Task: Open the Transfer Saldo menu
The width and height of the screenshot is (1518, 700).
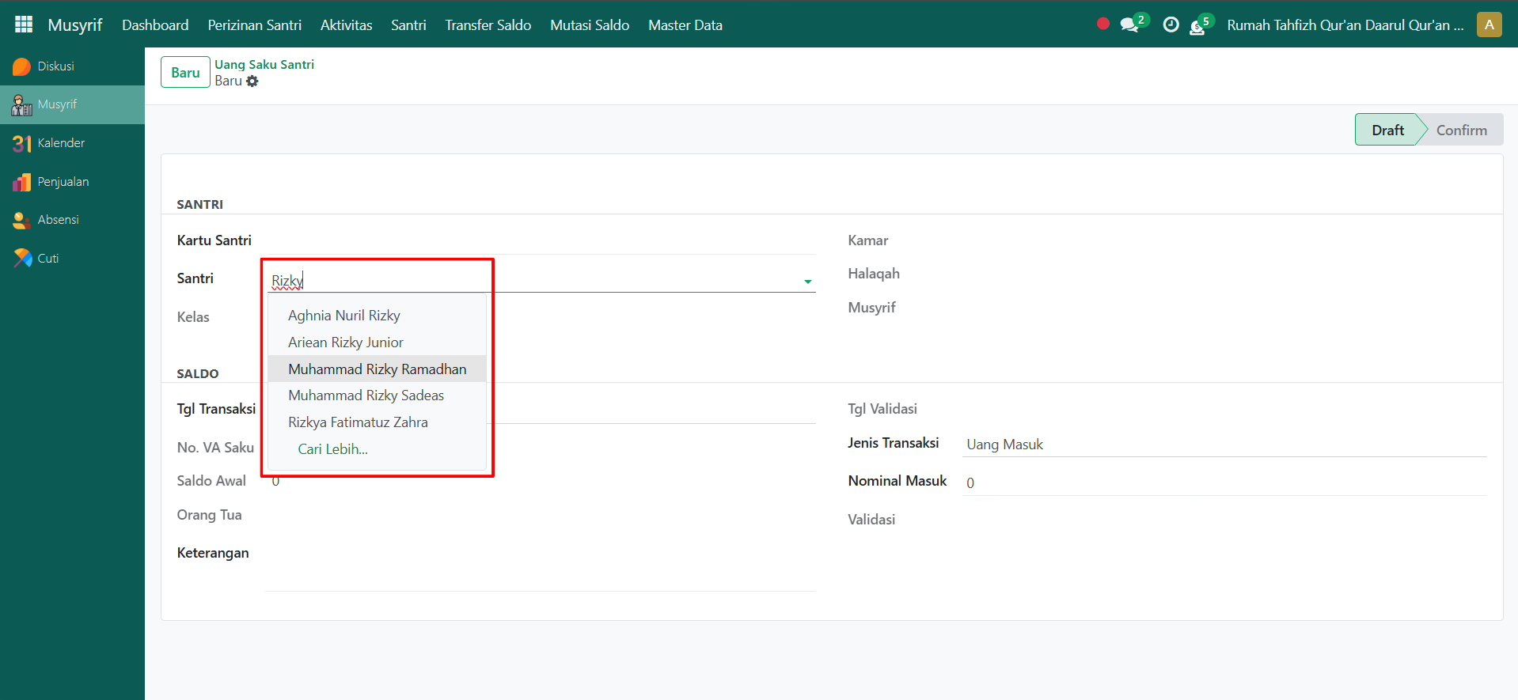Action: coord(488,25)
